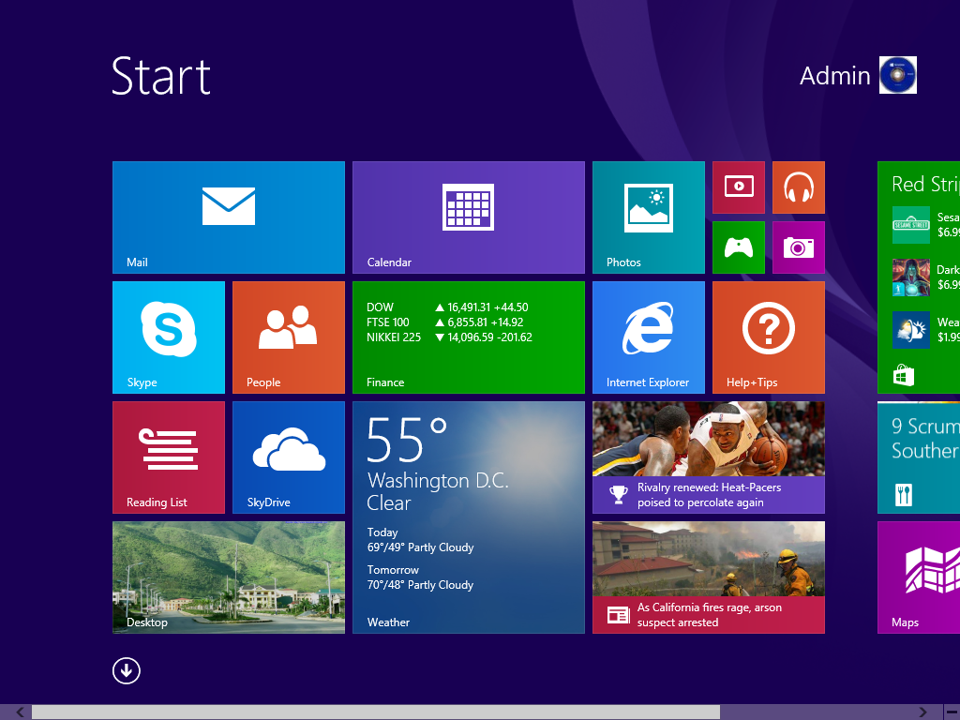Click the NIKKEI 225 index row
Screen dimensions: 960x720
click(449, 337)
